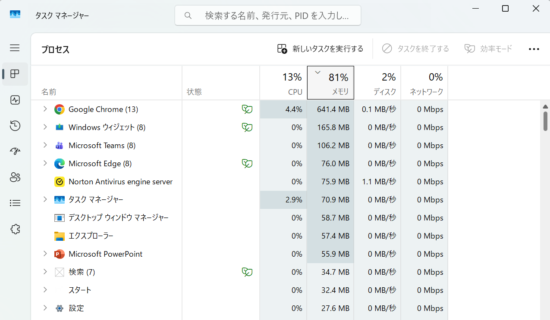Viewport: 550px width, 320px height.
Task: Expand the Windows ウィジェット (8) group
Action: [x=45, y=127]
